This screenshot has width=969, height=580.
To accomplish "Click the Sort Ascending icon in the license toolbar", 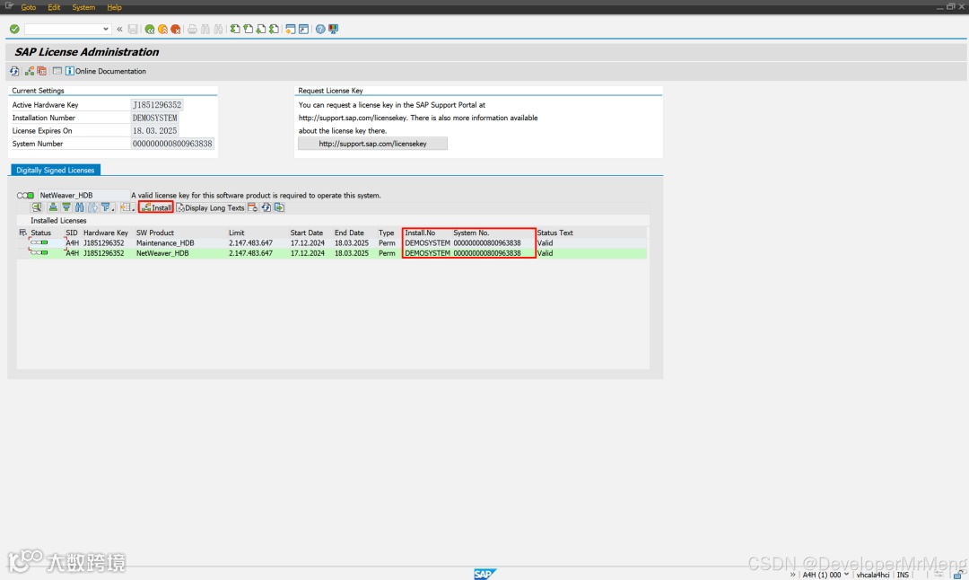I will click(53, 207).
